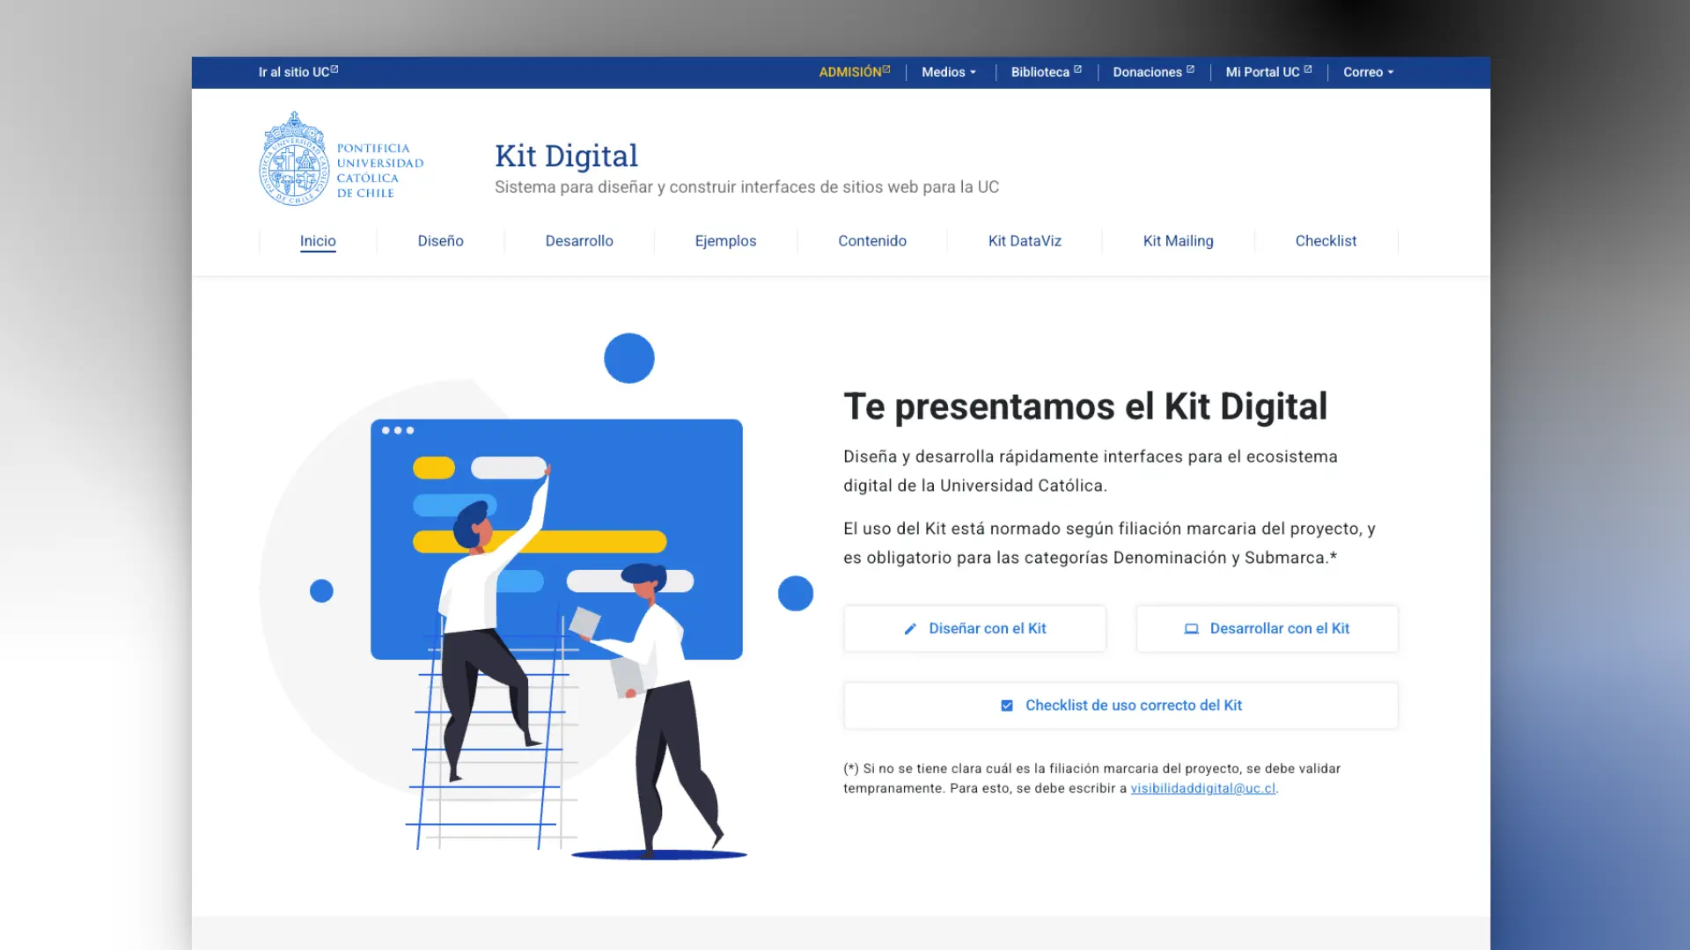The image size is (1690, 950).
Task: Open the Desarrollo section
Action: [579, 241]
